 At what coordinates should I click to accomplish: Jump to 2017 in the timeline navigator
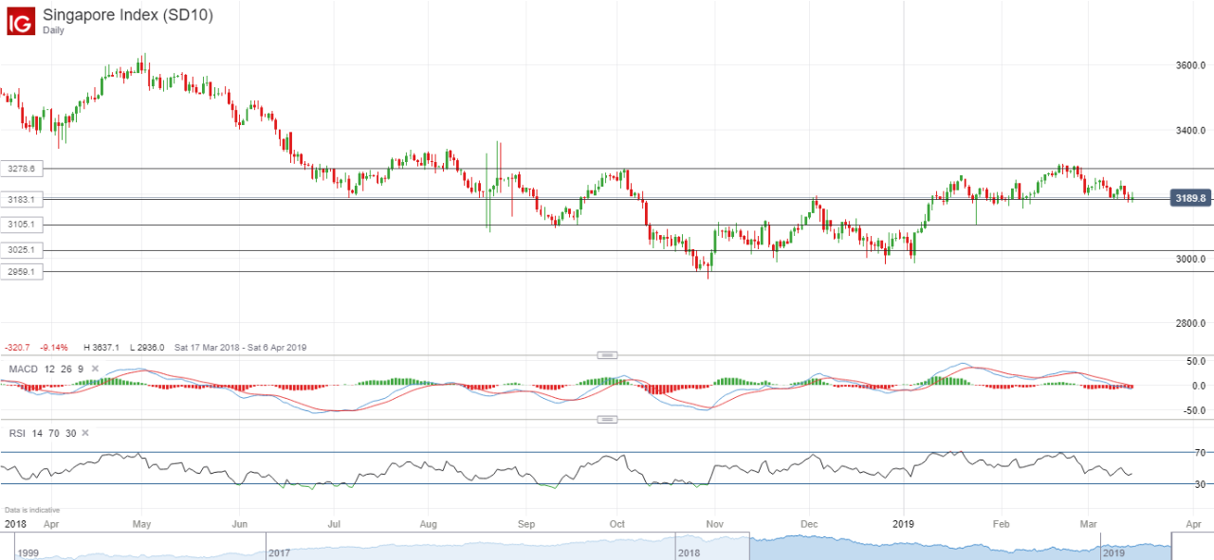pos(280,552)
